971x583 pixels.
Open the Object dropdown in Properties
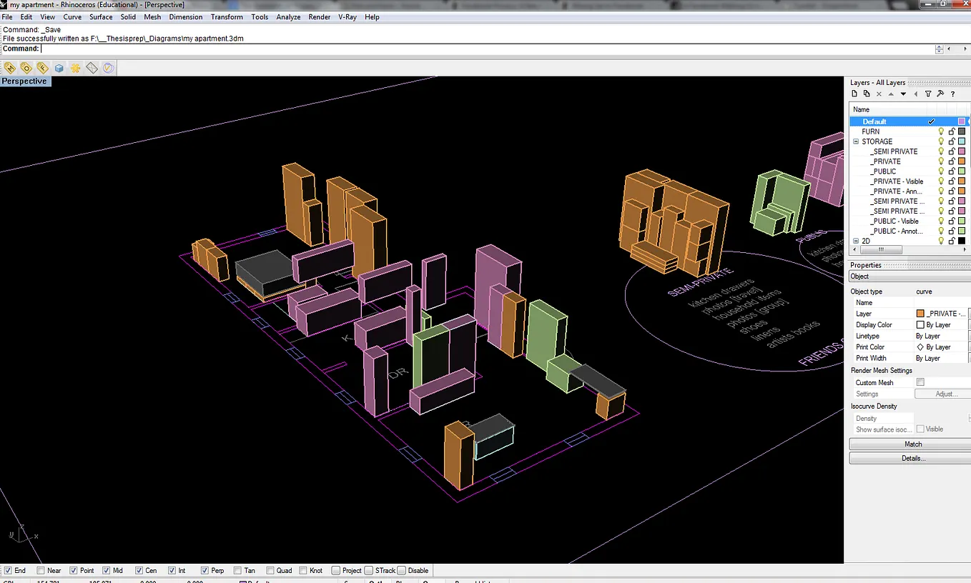click(910, 276)
